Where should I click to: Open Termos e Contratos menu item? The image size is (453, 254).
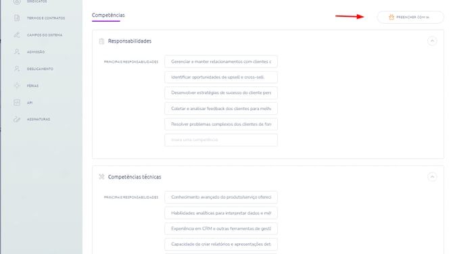coord(46,18)
